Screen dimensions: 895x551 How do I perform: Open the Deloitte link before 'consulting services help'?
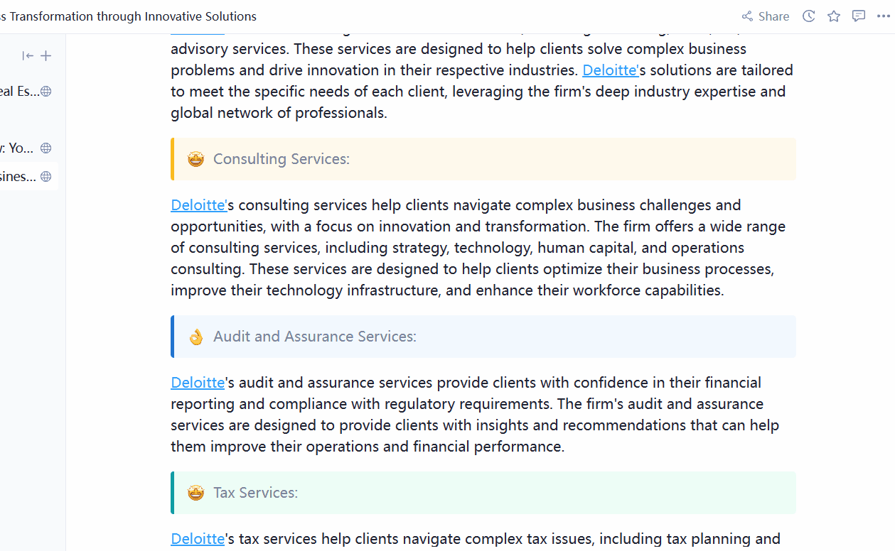pyautogui.click(x=198, y=205)
